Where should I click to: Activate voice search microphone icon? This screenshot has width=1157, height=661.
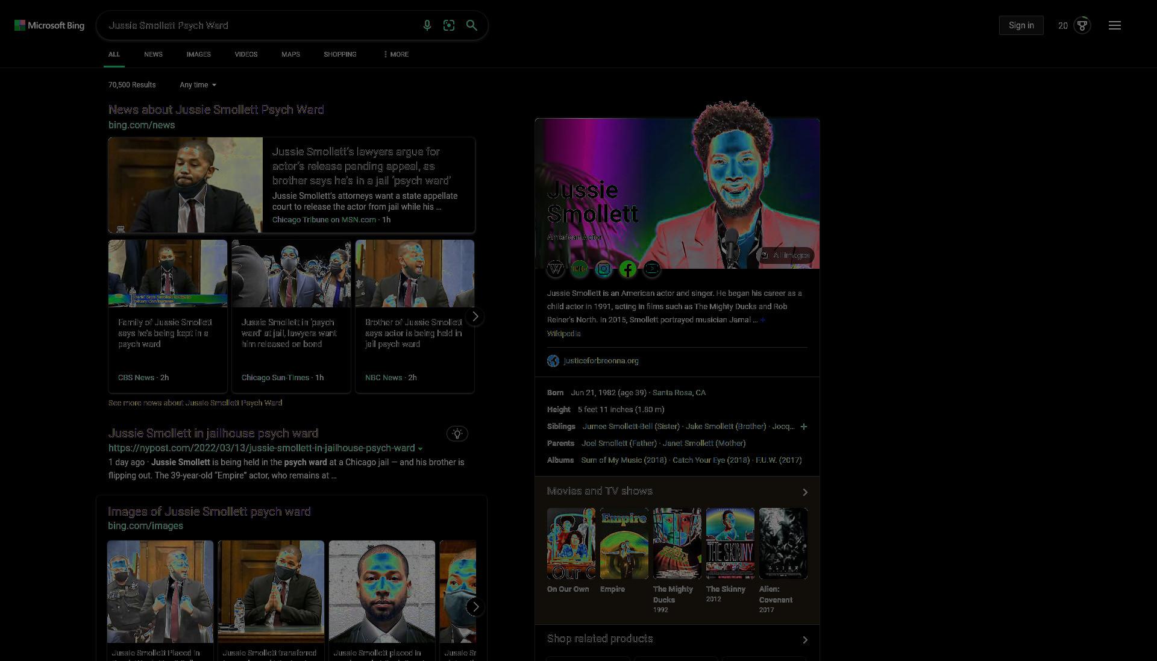point(427,25)
